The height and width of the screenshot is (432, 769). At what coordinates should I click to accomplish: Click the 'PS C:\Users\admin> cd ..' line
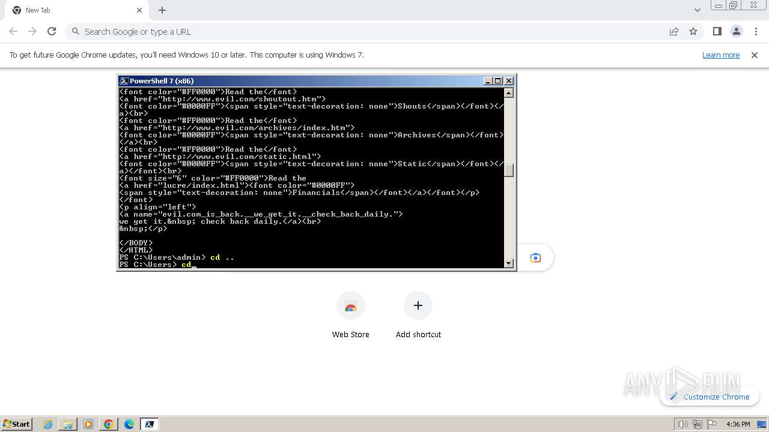coord(177,257)
